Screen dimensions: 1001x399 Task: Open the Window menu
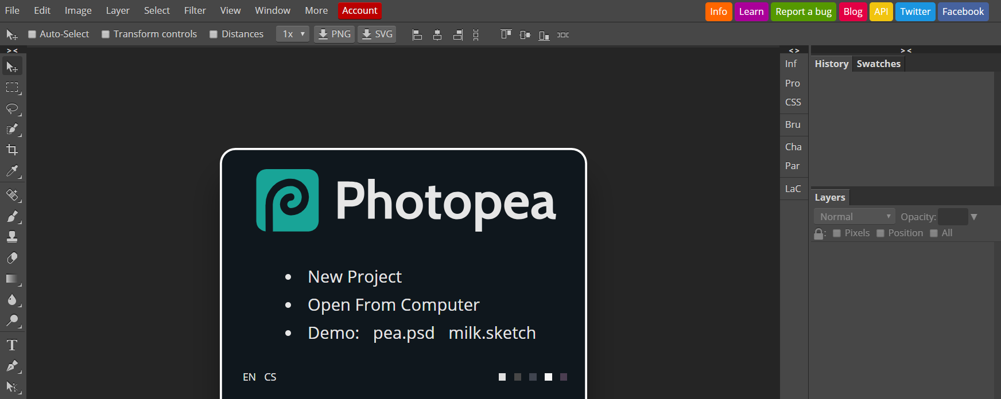(x=273, y=10)
